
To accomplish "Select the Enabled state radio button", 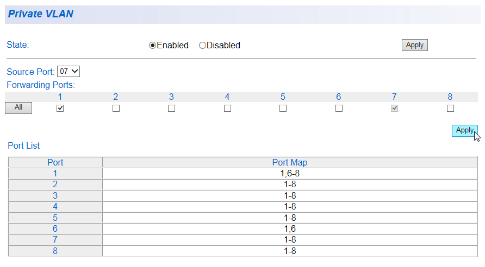I will [153, 46].
